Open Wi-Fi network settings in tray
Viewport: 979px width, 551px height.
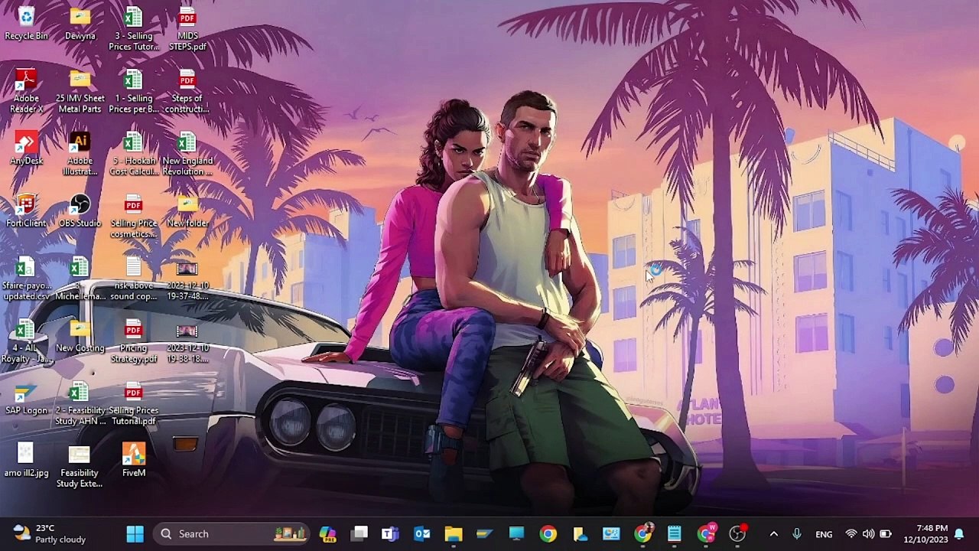851,533
